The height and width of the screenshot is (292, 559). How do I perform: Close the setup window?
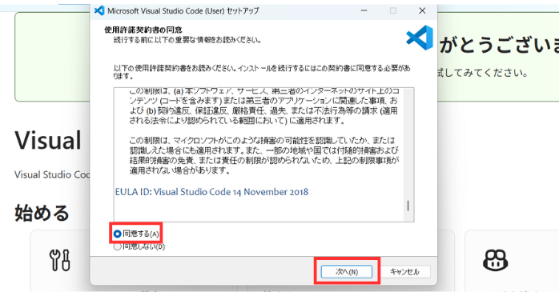pos(422,10)
